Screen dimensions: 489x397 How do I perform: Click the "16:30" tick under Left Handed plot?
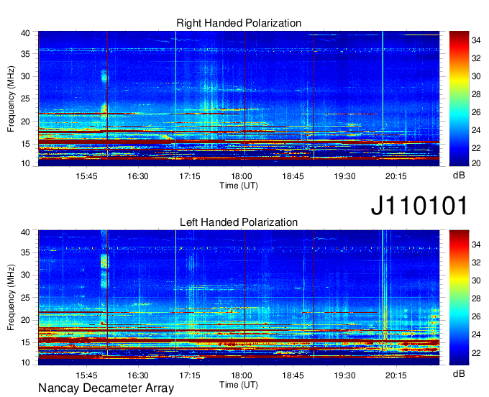138,375
